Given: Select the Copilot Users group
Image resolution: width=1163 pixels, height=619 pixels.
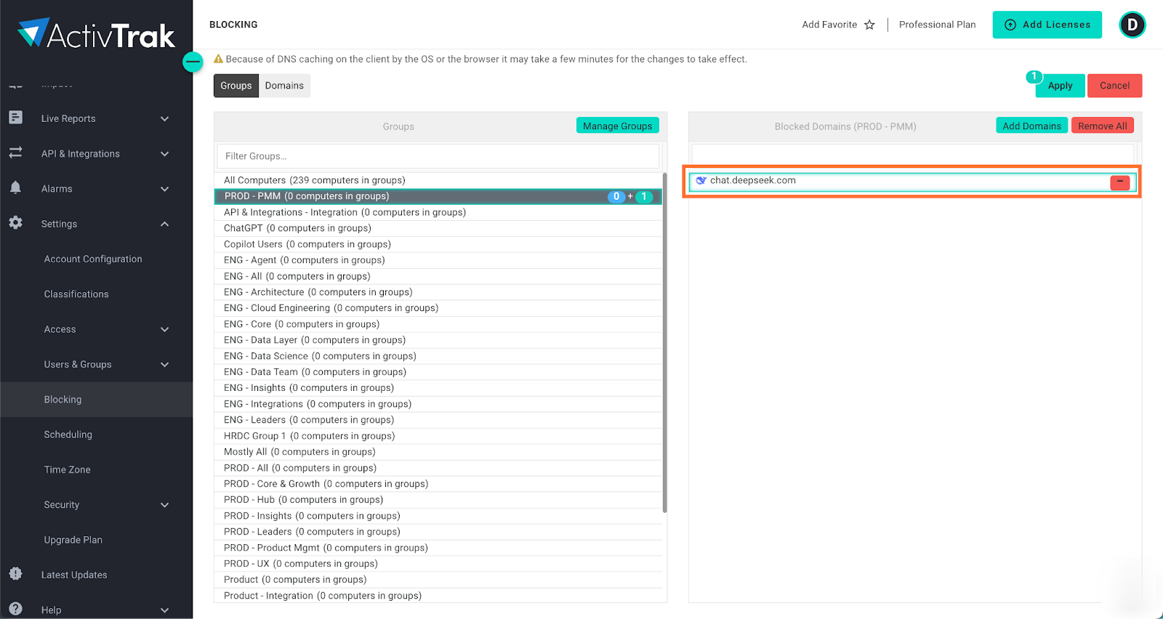Looking at the screenshot, I should click(438, 244).
